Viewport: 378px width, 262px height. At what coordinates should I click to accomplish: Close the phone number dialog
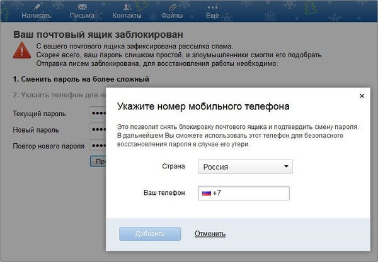pyautogui.click(x=362, y=96)
